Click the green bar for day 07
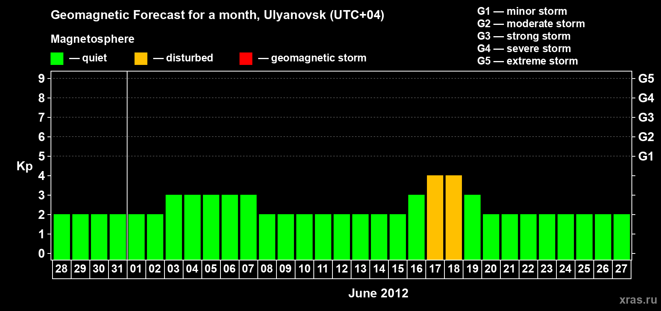The image size is (661, 311). 248,227
